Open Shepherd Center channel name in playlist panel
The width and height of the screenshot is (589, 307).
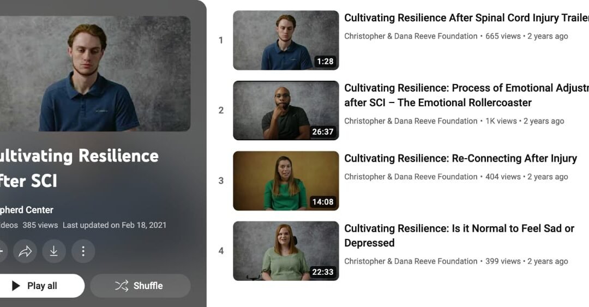click(27, 210)
